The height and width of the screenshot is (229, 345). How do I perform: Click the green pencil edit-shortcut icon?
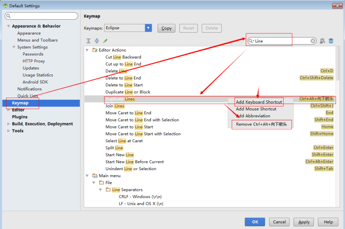[x=105, y=41]
